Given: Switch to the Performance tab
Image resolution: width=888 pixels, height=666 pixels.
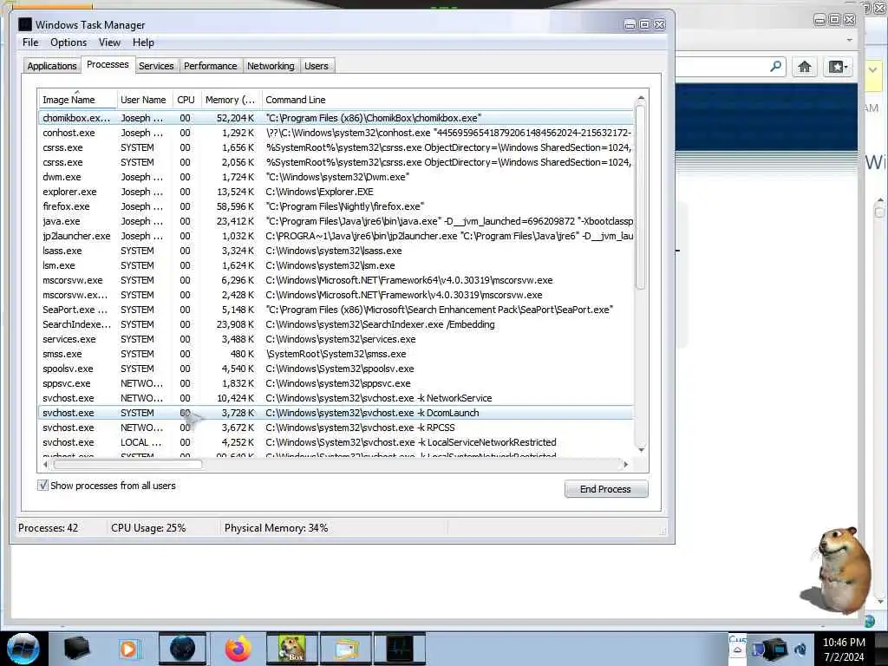Looking at the screenshot, I should point(210,66).
